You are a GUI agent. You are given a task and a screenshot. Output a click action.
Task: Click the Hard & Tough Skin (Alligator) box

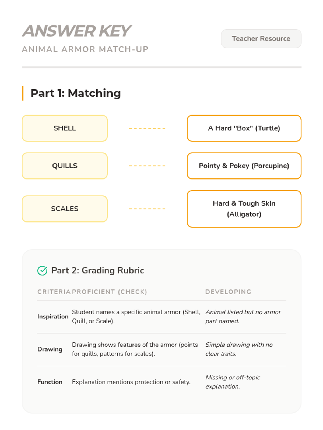pyautogui.click(x=244, y=209)
